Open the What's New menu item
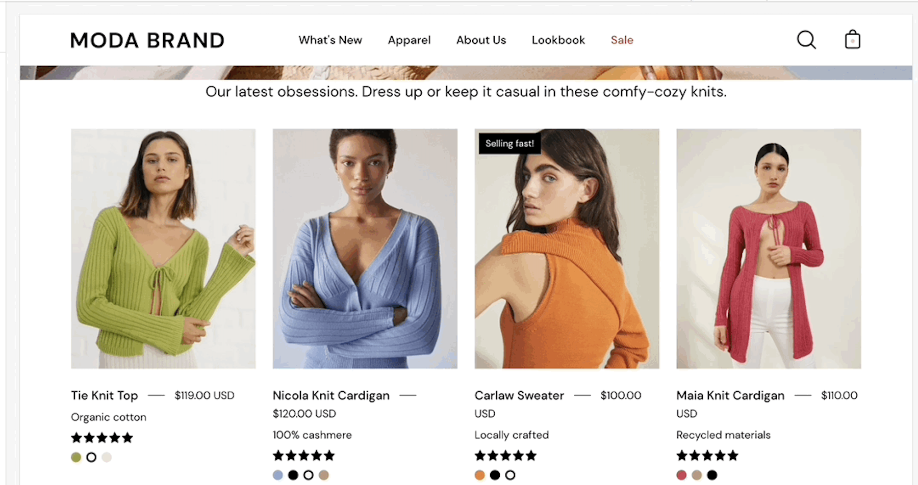The width and height of the screenshot is (918, 485). tap(330, 40)
